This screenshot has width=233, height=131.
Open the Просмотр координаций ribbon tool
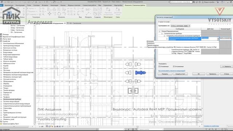(108, 11)
